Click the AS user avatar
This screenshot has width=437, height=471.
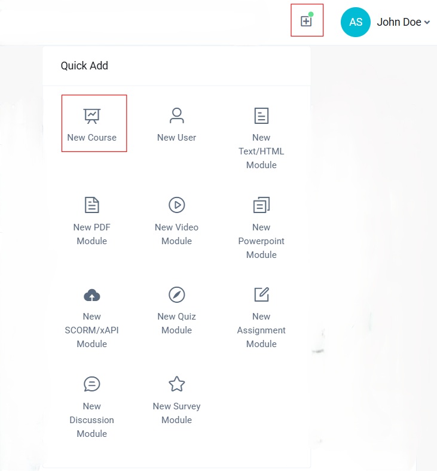[355, 22]
